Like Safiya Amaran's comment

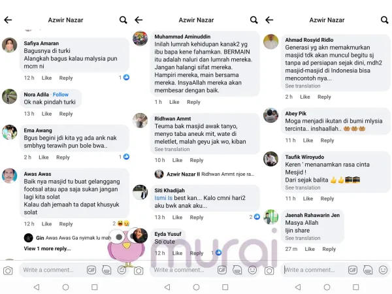pyautogui.click(x=46, y=78)
